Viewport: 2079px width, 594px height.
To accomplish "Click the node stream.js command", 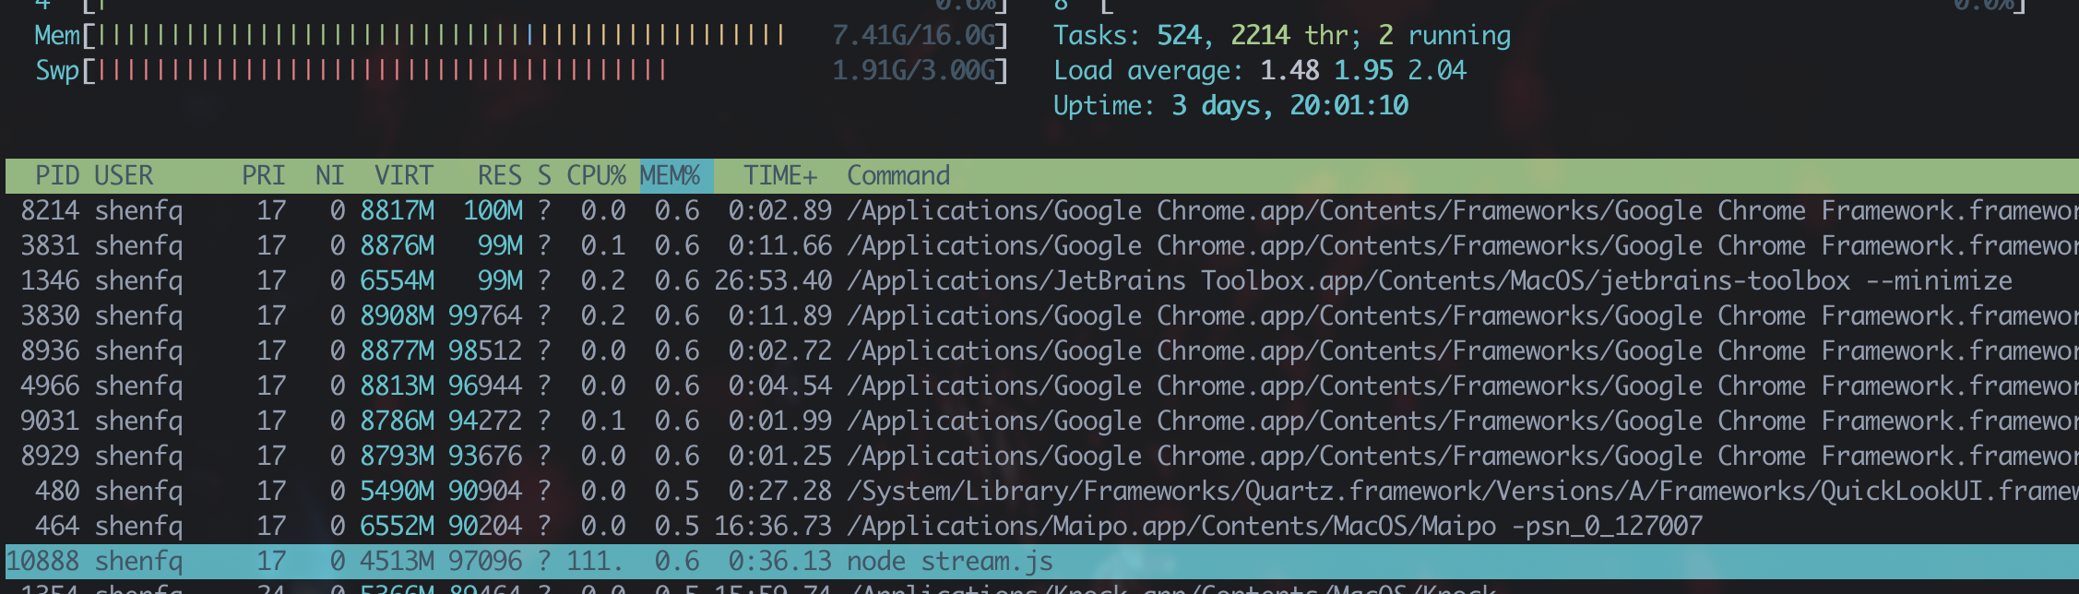I will tap(950, 561).
